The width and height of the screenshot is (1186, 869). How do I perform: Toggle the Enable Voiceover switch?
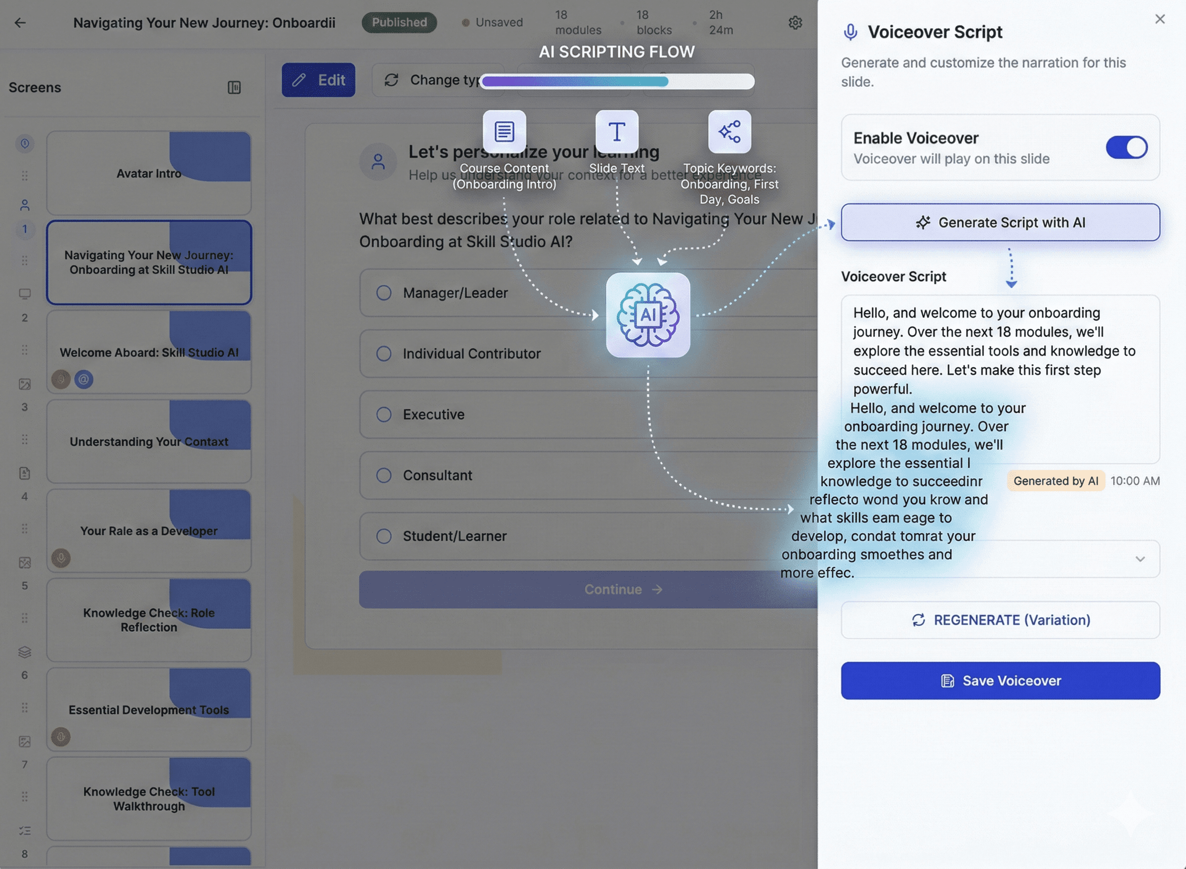pos(1127,148)
